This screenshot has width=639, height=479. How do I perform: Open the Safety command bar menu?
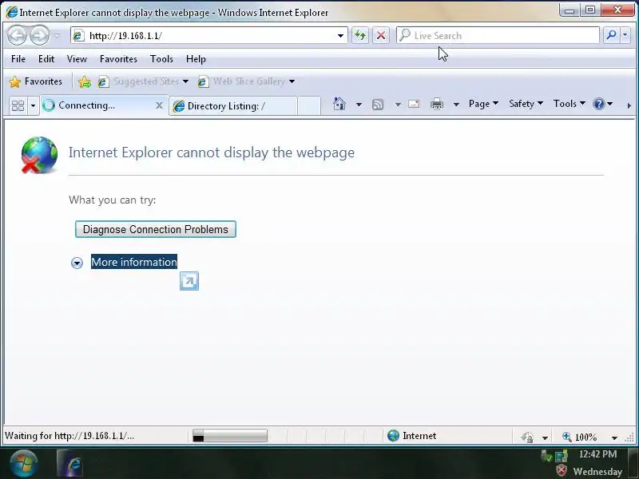tap(526, 104)
